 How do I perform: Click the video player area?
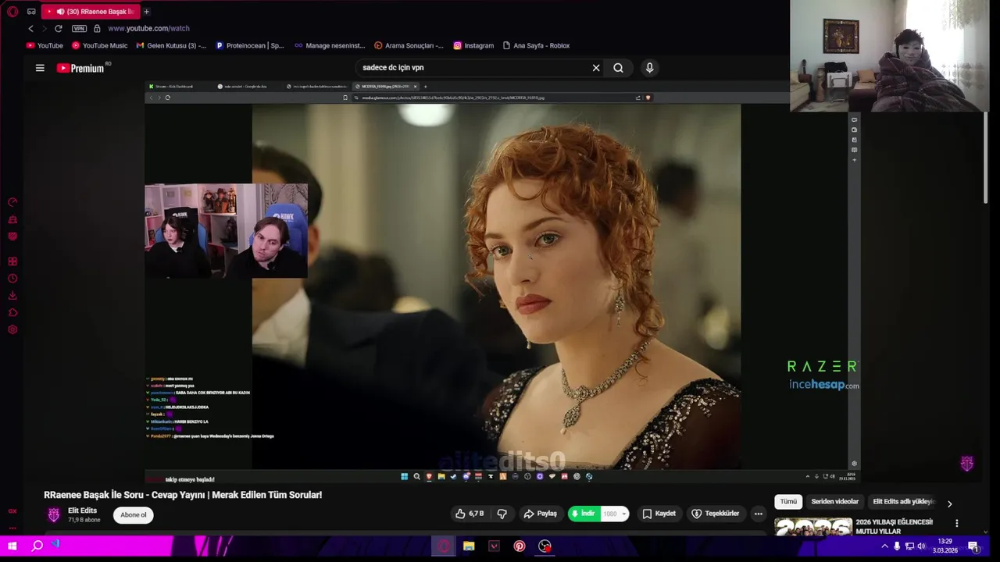point(502,282)
